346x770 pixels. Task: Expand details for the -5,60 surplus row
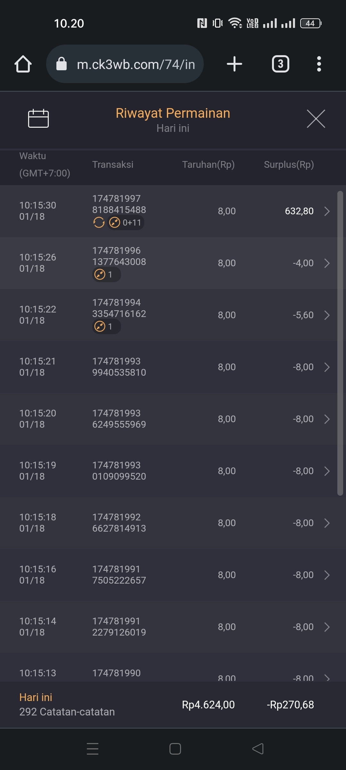pyautogui.click(x=326, y=315)
